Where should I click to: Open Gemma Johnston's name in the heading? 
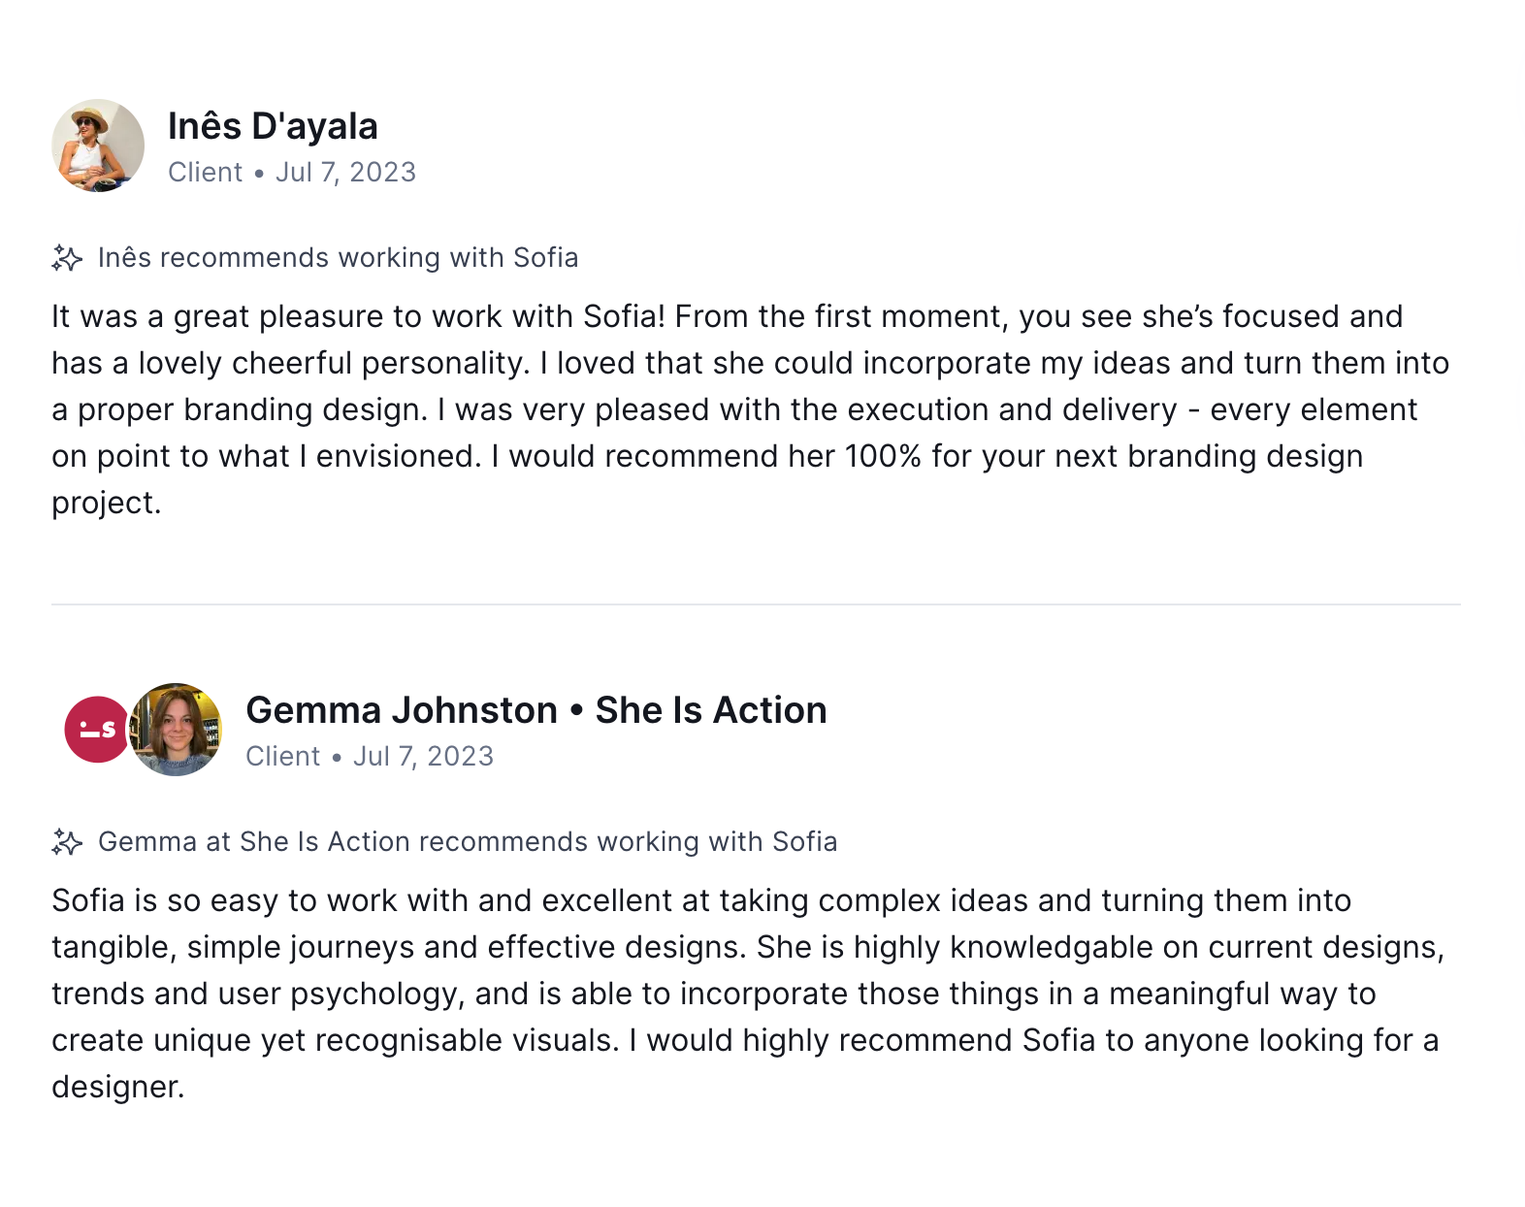[402, 710]
